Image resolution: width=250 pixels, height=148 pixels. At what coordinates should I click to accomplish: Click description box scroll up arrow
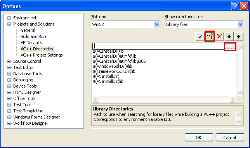click(238, 115)
